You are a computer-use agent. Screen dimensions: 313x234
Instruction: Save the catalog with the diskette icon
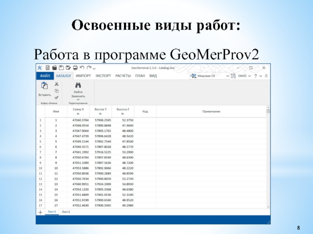[x=61, y=68]
